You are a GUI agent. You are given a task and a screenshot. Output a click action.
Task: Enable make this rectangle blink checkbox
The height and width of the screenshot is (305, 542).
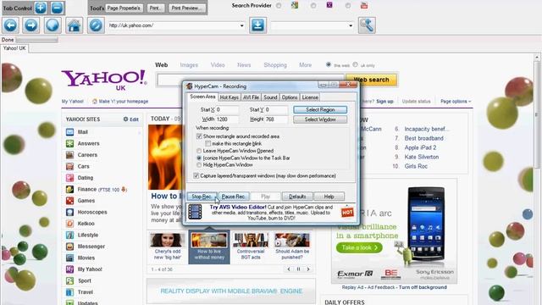pos(207,143)
